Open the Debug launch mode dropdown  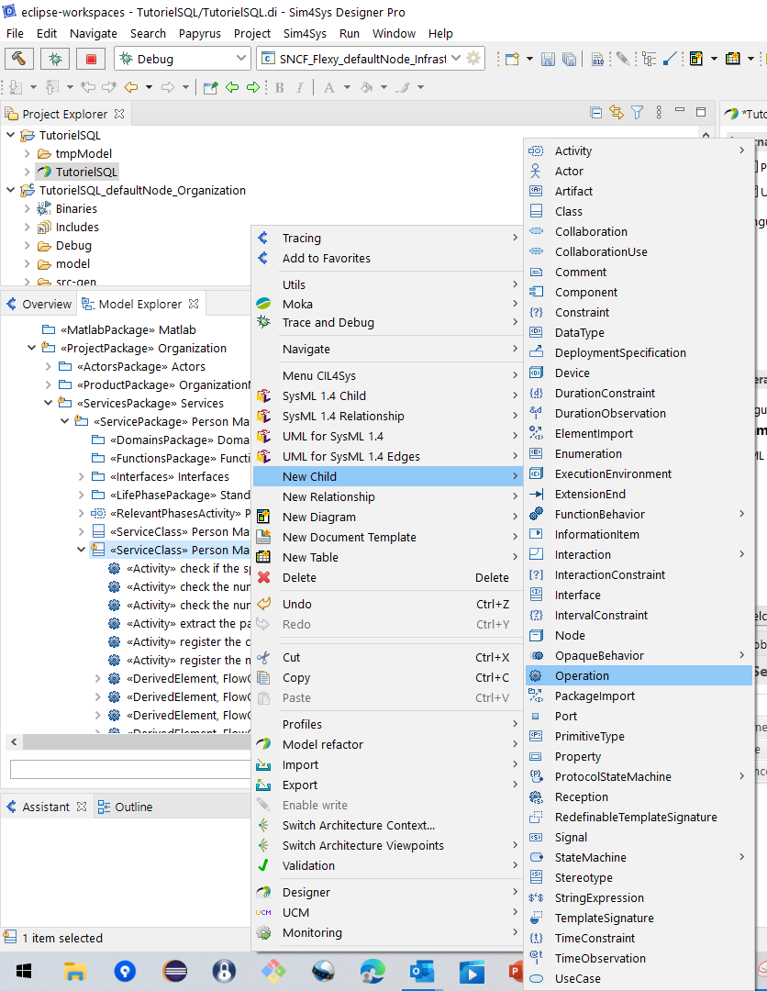(x=240, y=58)
